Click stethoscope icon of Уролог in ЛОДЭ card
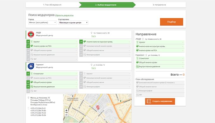 tap(32, 42)
